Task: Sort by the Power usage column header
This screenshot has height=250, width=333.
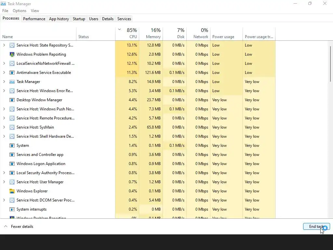Action: tap(226, 34)
